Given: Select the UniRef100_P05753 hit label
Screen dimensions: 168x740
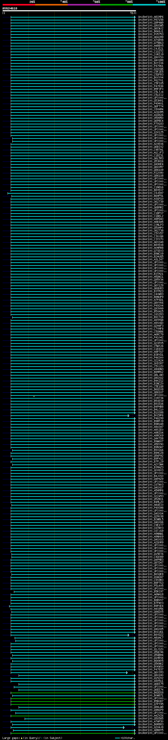Looking at the screenshot, I should click(x=150, y=34).
